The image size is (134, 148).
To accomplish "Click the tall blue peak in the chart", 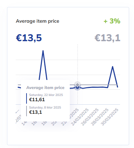I will pyautogui.click(x=43, y=51).
